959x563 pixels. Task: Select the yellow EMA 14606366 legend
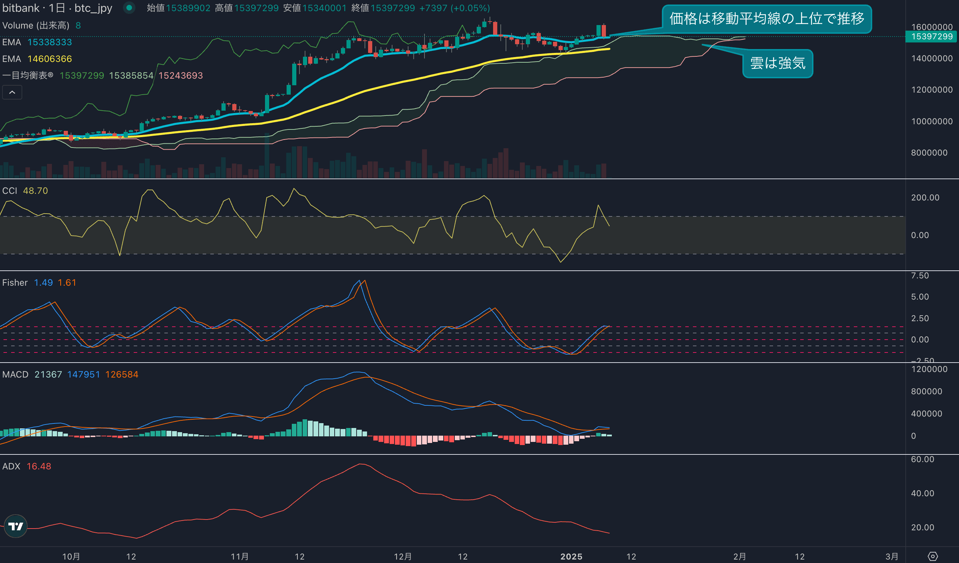(x=37, y=59)
